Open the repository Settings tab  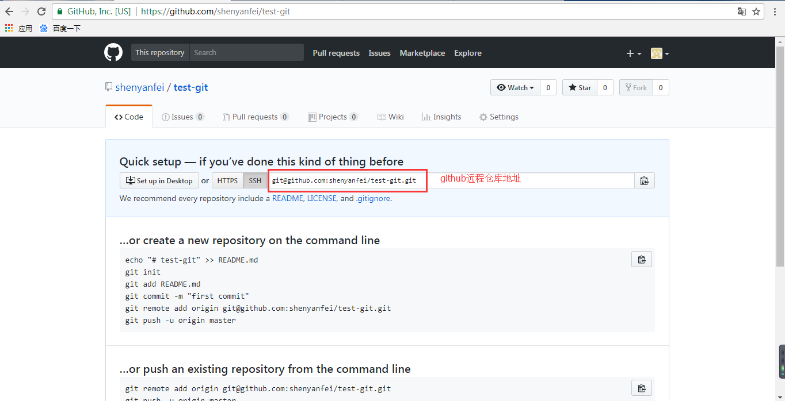tap(499, 117)
